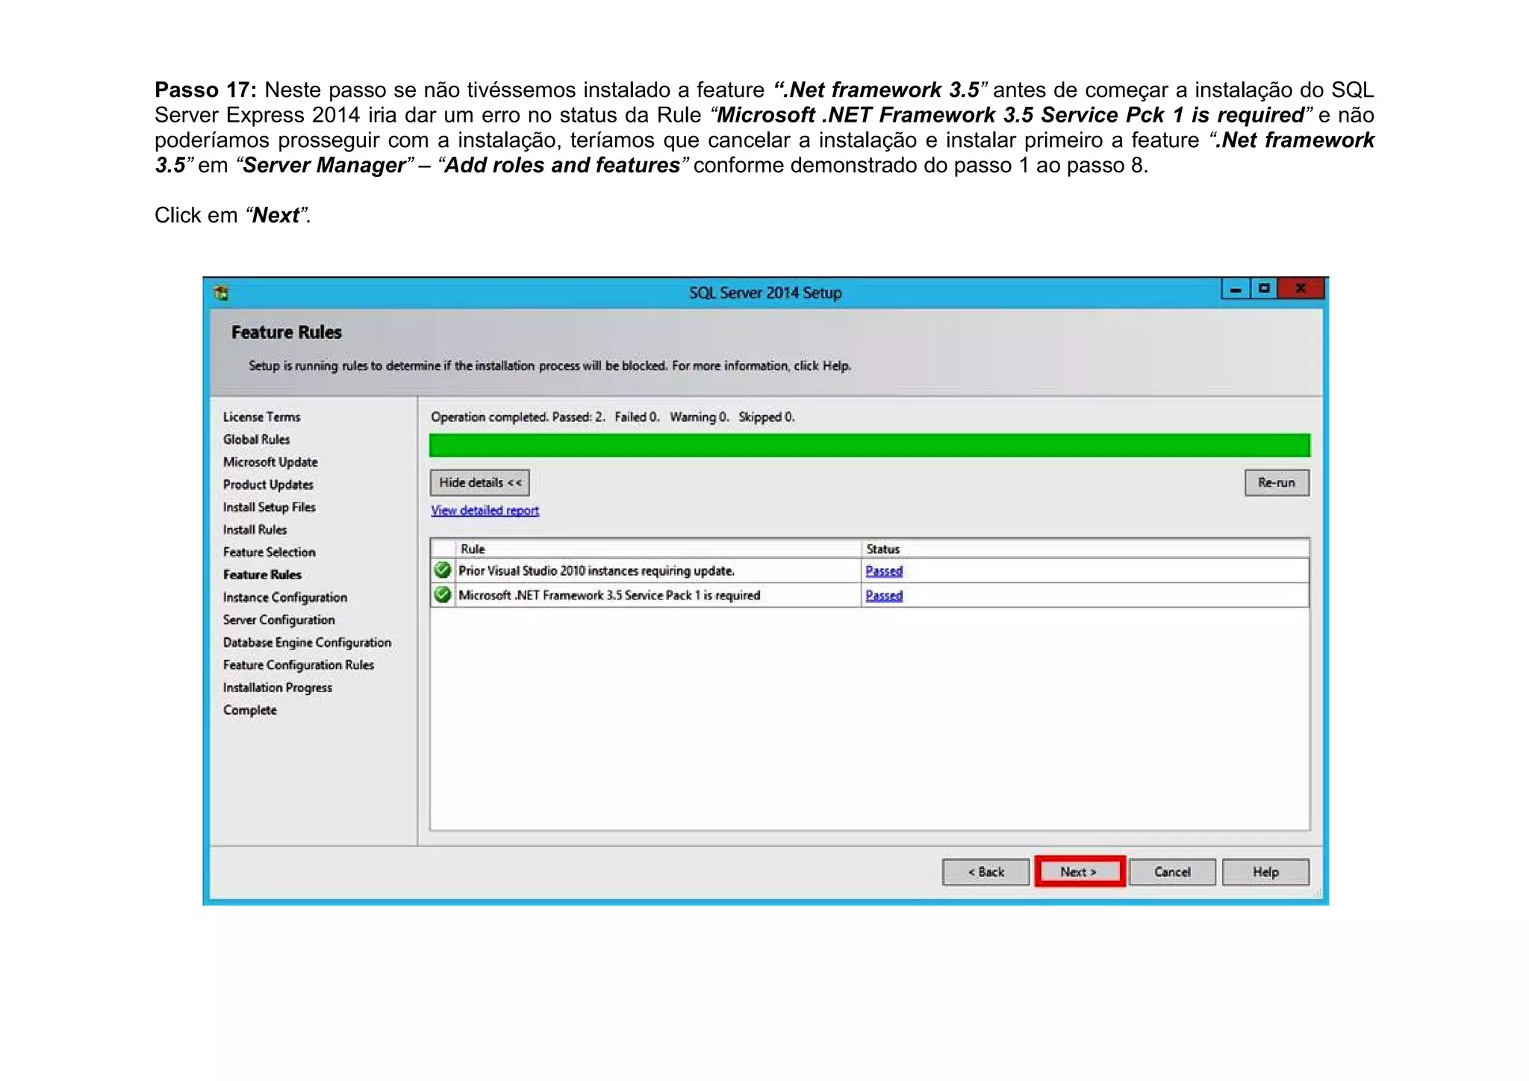
Task: Select Complete step in sidebar
Action: coord(249,710)
